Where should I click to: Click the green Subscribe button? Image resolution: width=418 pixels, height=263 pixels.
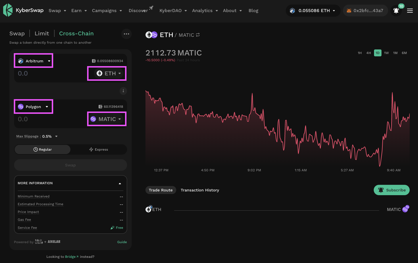392,190
